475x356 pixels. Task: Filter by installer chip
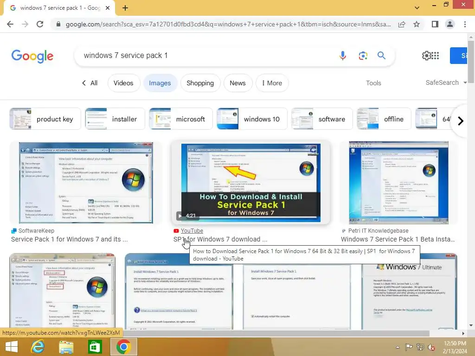pos(115,119)
